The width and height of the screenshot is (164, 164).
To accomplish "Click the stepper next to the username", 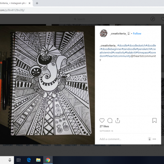I will [129, 33].
